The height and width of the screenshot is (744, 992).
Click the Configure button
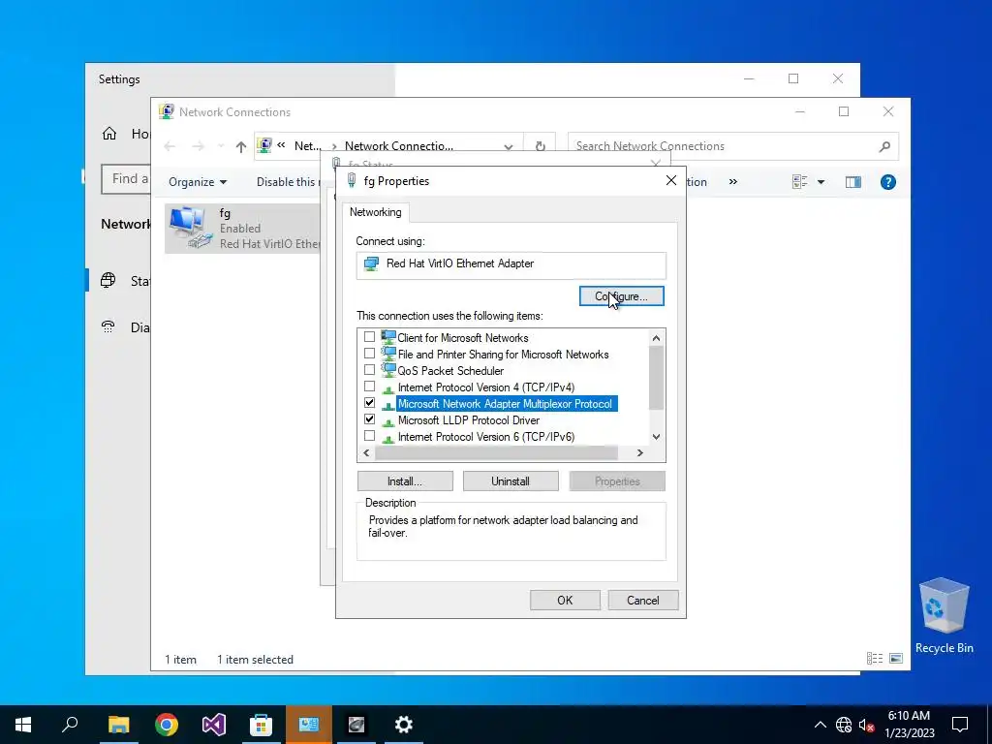621,296
